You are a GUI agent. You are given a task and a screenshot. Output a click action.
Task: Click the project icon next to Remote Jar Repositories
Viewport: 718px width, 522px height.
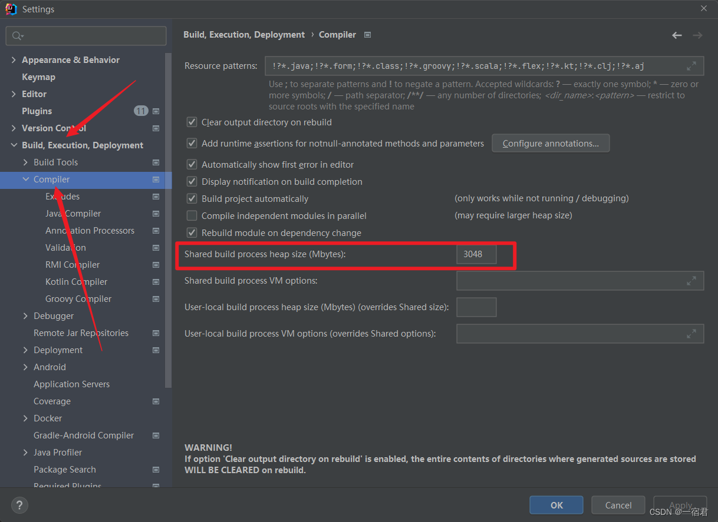point(156,333)
